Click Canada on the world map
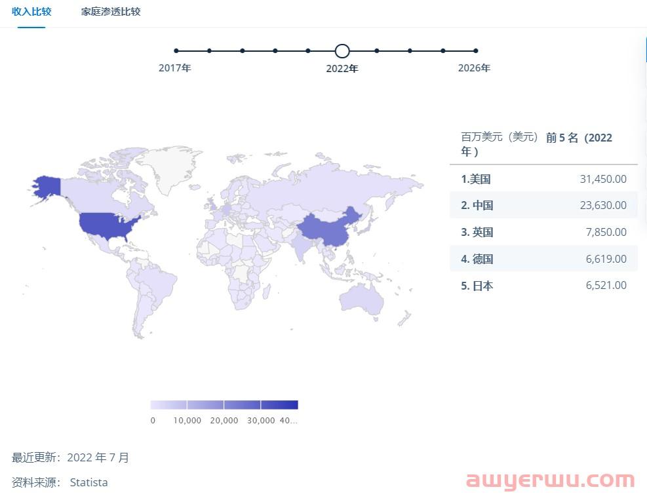Screen dimensions: 647x500 tap(93, 195)
